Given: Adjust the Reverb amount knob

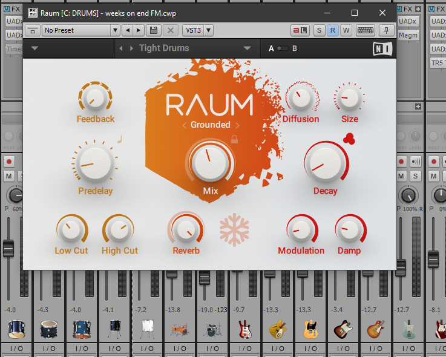Looking at the screenshot, I should coord(186,229).
